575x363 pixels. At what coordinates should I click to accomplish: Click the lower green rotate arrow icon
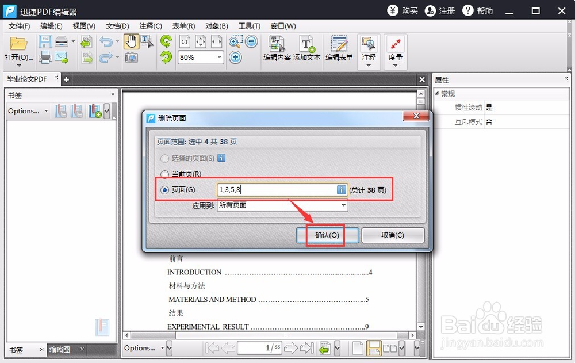pos(166,58)
